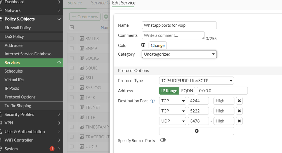Click the Change color button
Screen dimensions: 282x153
158,46
